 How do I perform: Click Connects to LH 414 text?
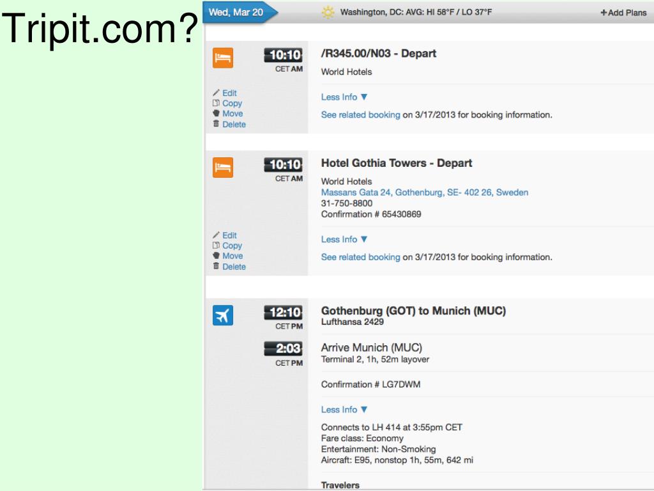(x=392, y=427)
